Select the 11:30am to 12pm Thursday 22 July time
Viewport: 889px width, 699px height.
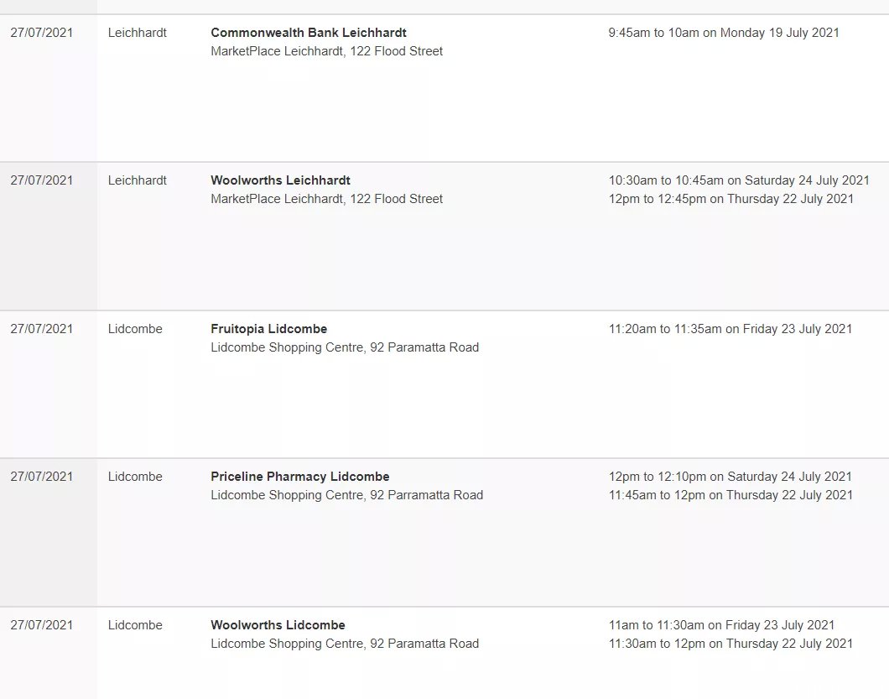tap(730, 644)
